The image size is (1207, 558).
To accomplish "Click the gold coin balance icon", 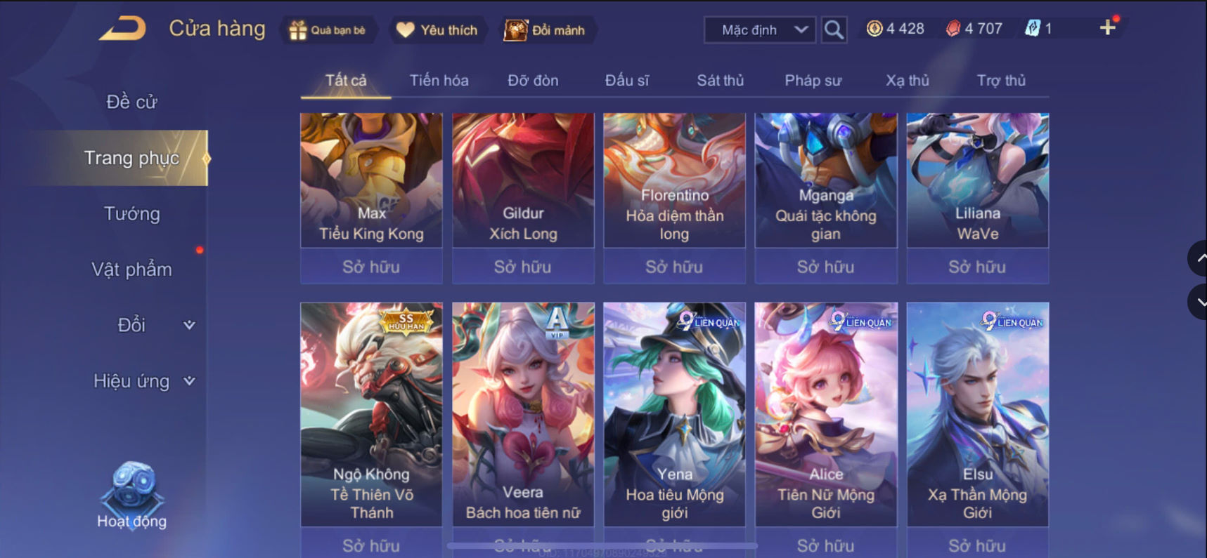I will click(874, 29).
